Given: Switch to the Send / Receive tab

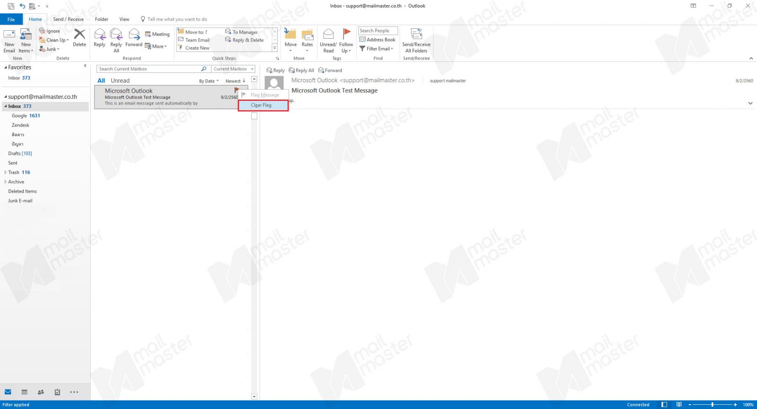Looking at the screenshot, I should (68, 19).
